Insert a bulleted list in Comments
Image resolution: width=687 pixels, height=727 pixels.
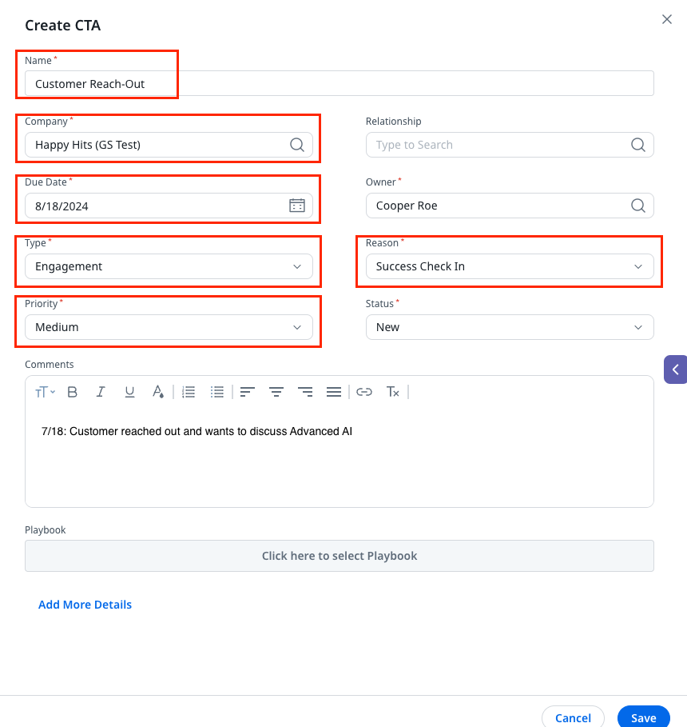tap(217, 392)
